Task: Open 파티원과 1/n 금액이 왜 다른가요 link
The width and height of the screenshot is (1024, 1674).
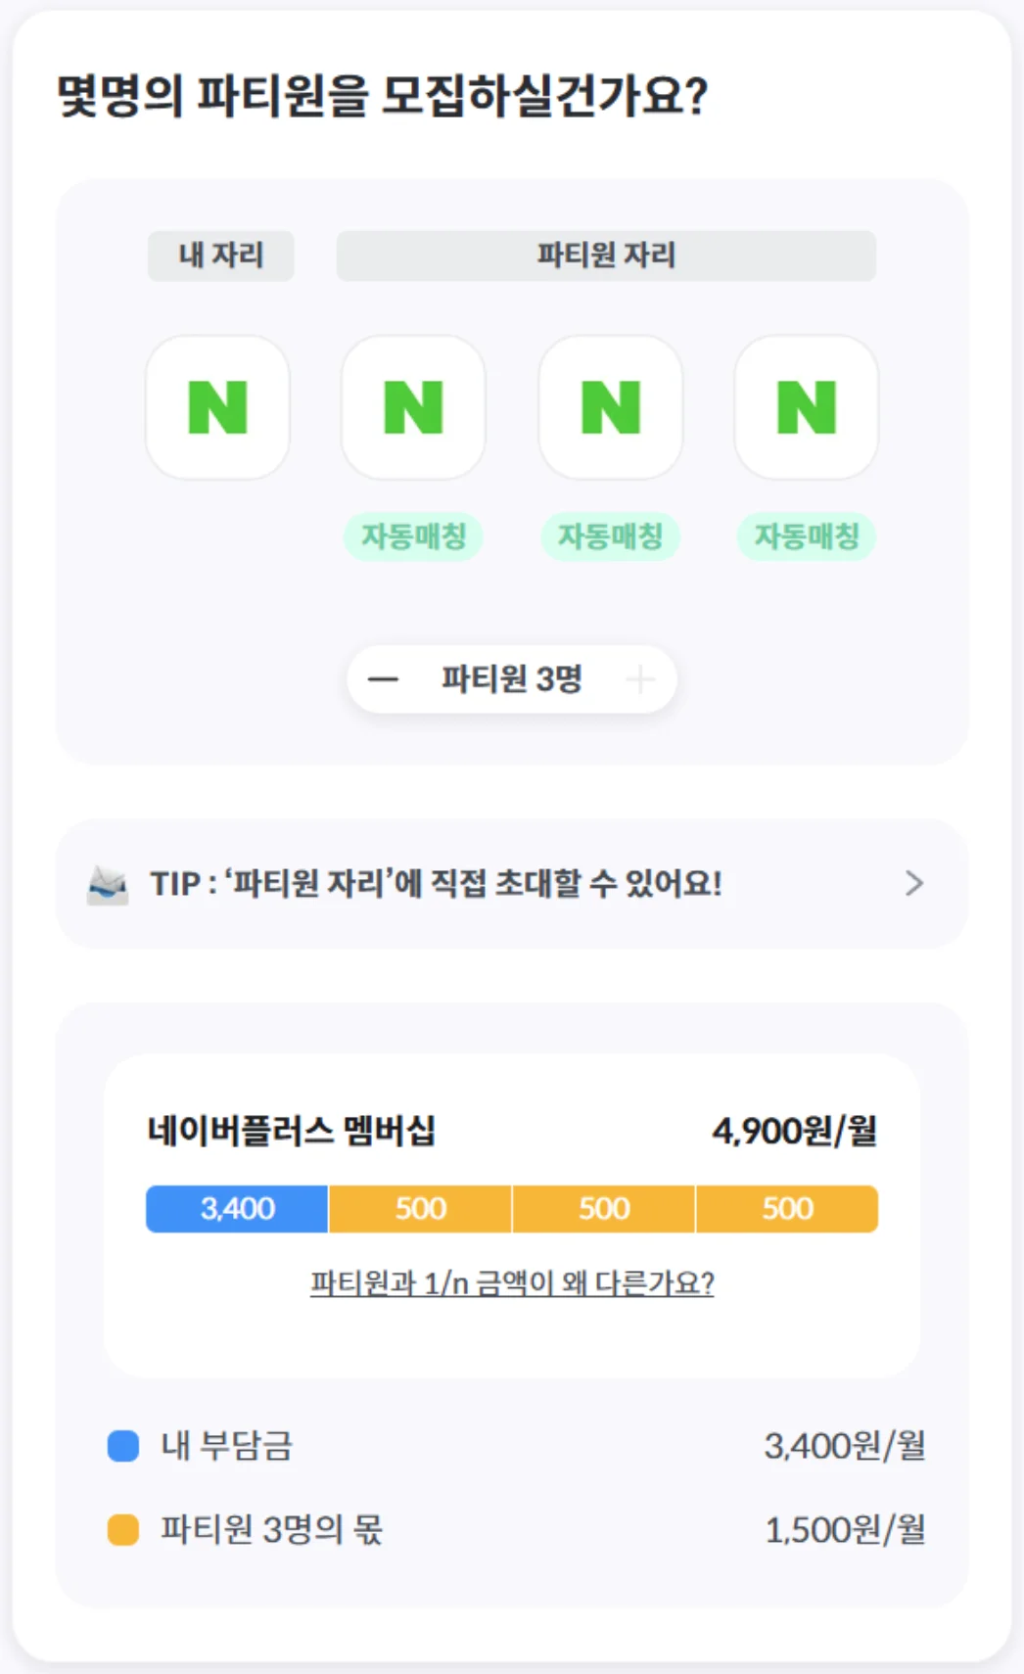Action: click(511, 1283)
